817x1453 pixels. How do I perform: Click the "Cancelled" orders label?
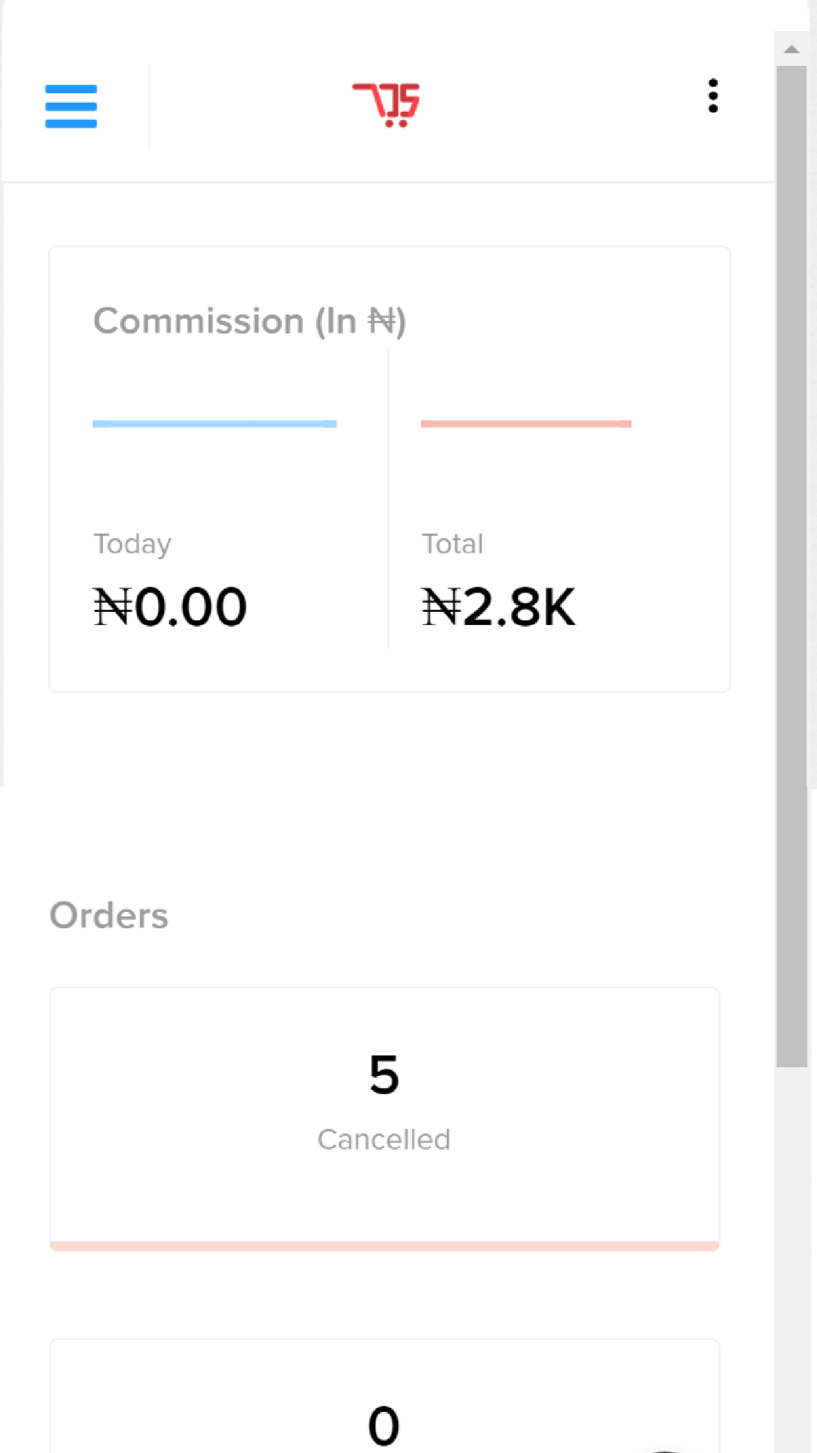pyautogui.click(x=384, y=1139)
